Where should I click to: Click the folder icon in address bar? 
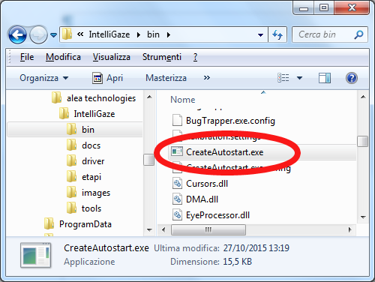point(67,34)
